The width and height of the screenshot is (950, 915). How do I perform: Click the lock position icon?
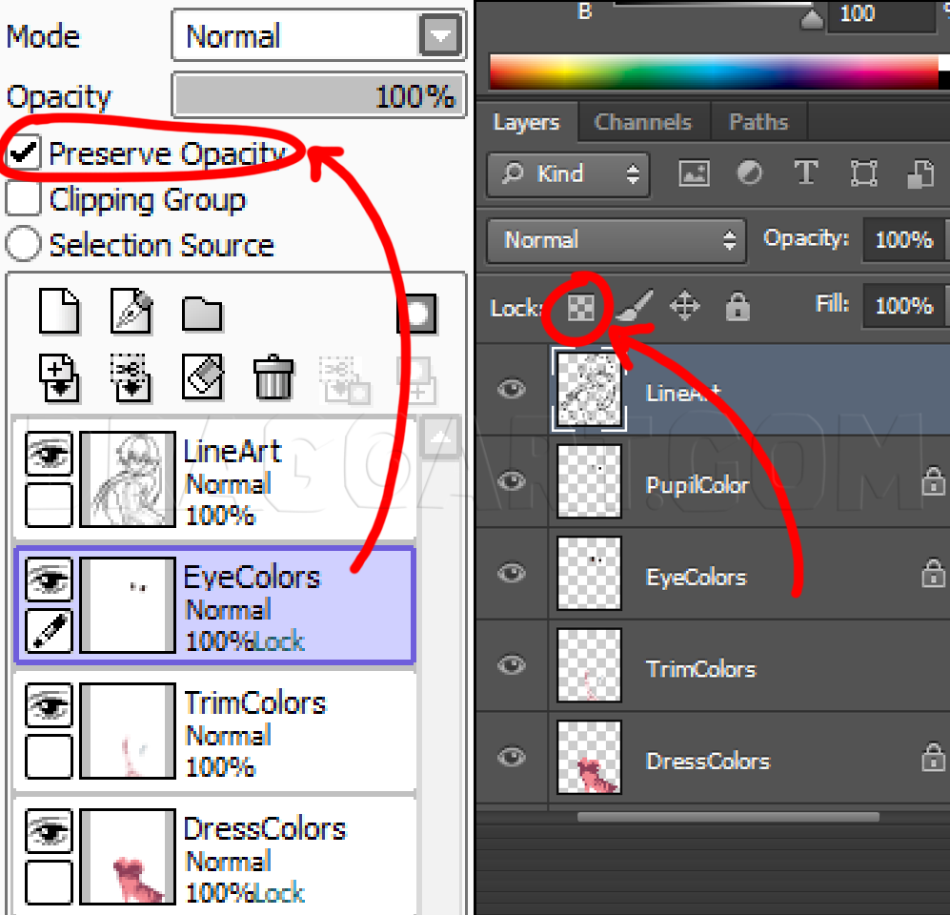(x=685, y=306)
